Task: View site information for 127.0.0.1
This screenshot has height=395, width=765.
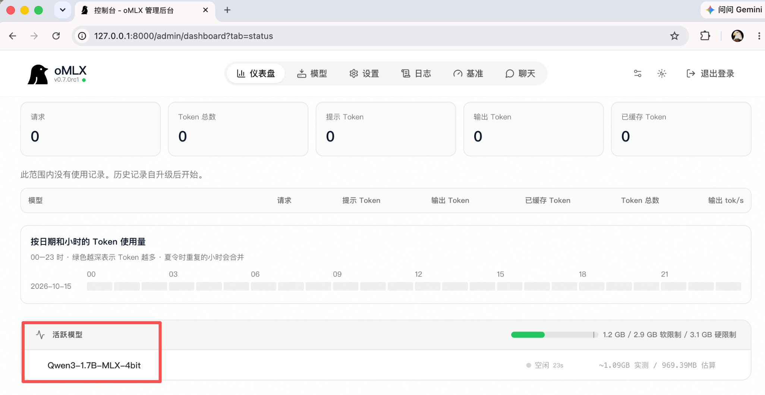Action: tap(82, 36)
